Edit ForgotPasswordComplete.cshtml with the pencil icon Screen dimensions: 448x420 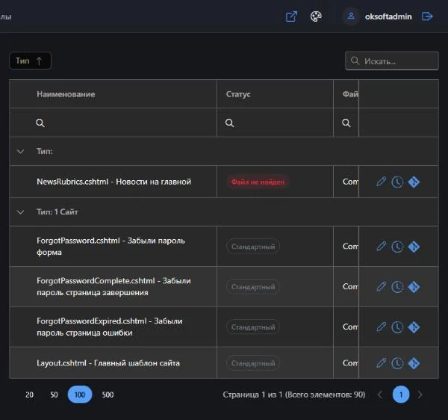[x=381, y=286]
